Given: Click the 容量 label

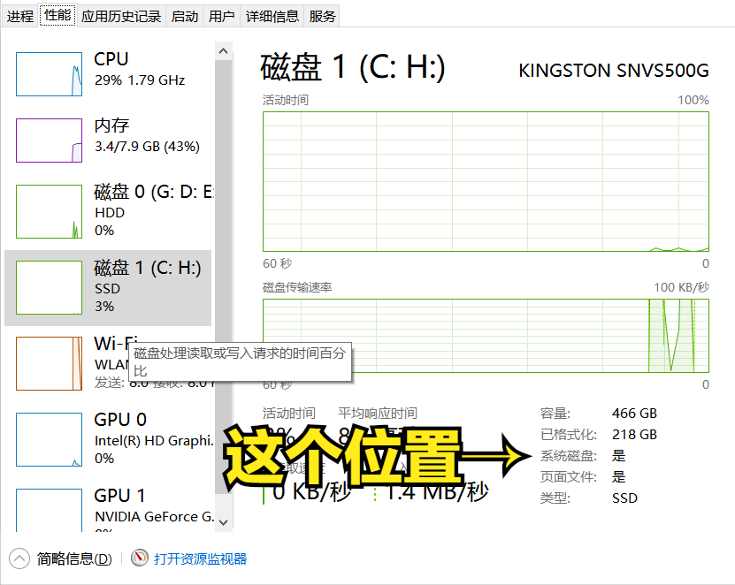Looking at the screenshot, I should [555, 413].
